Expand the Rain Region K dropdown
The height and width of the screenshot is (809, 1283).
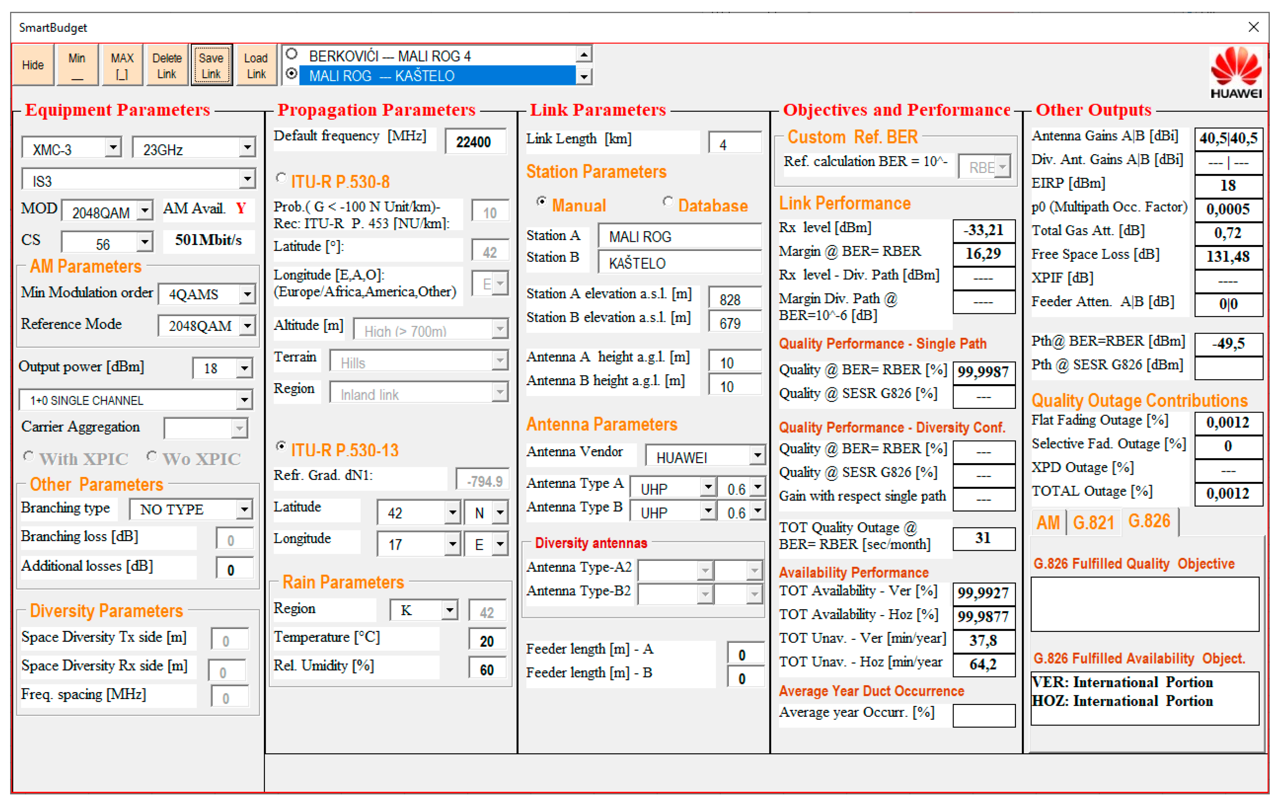coord(450,610)
